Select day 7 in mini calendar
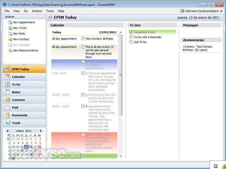Image resolution: width=226 pixels, height=169 pixels. 31,143
